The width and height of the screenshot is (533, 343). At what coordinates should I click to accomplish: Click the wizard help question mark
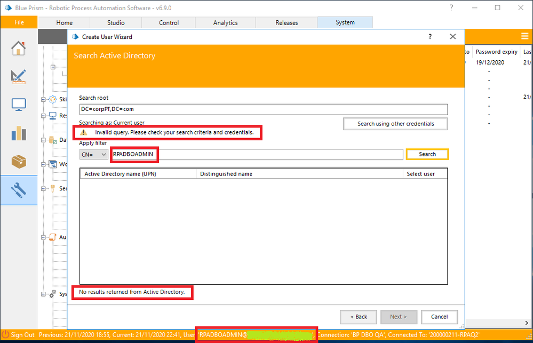430,37
